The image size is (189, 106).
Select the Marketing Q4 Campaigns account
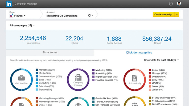pyautogui.click(x=62, y=16)
